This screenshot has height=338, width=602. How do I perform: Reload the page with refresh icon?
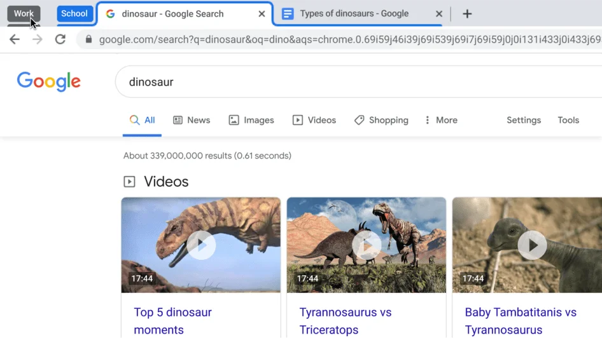click(x=60, y=39)
